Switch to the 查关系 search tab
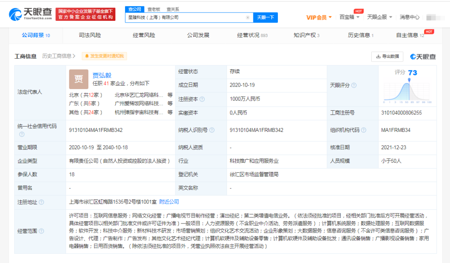 (173, 10)
